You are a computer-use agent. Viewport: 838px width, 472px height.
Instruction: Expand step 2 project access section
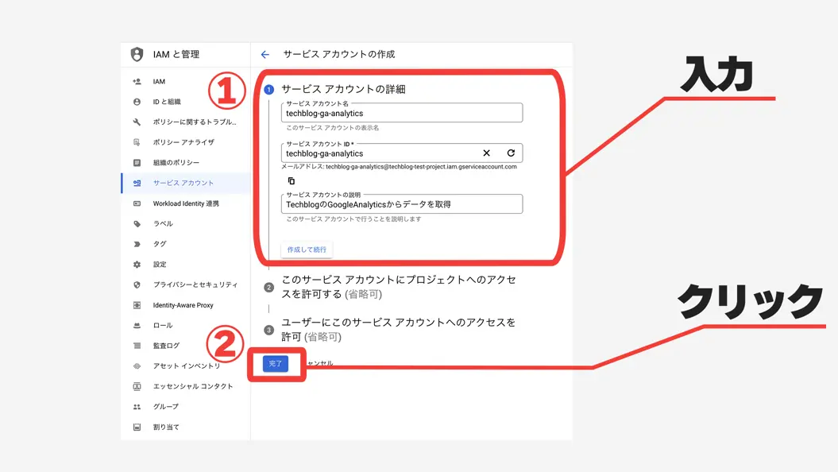(x=399, y=287)
